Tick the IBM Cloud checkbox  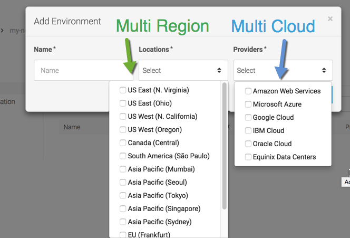pos(248,131)
